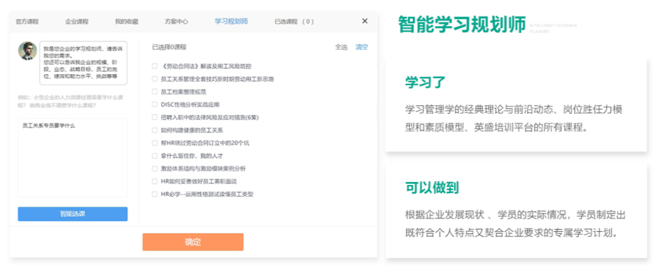Screen dimensions: 657x267
Task: Click the requirement text input containing 员工关系专员要学什么
Action: coord(72,158)
